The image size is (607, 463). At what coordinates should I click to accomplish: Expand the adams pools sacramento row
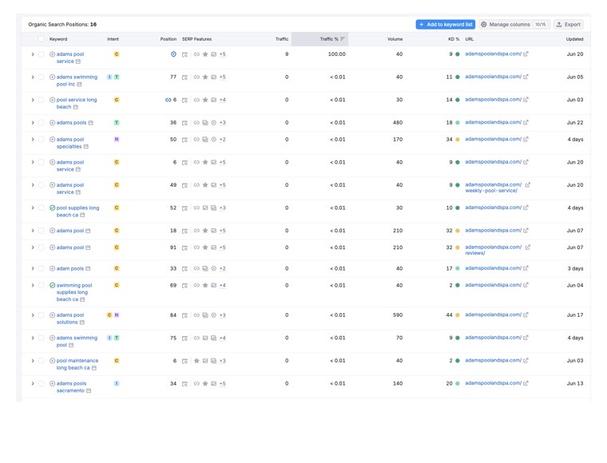click(33, 384)
